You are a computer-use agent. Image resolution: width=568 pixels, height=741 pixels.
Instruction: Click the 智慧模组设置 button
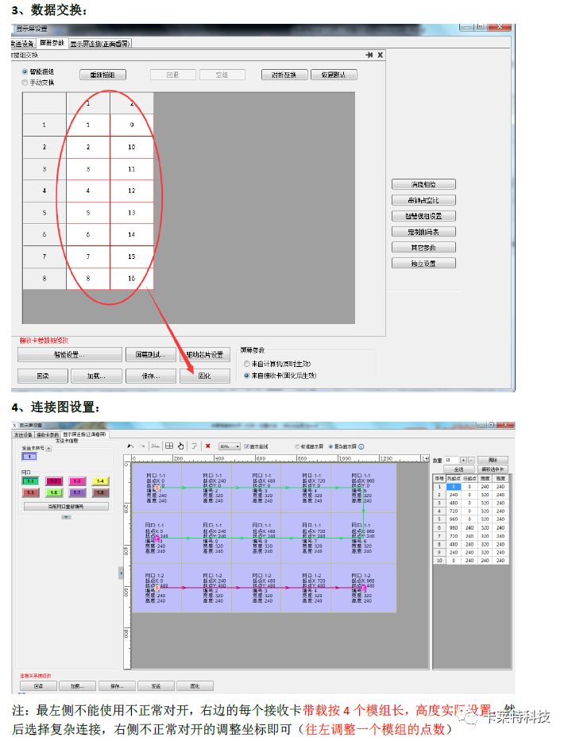[423, 216]
